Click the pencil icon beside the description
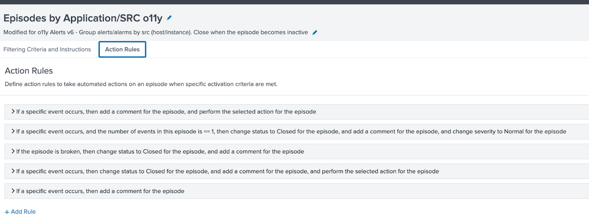 (315, 33)
